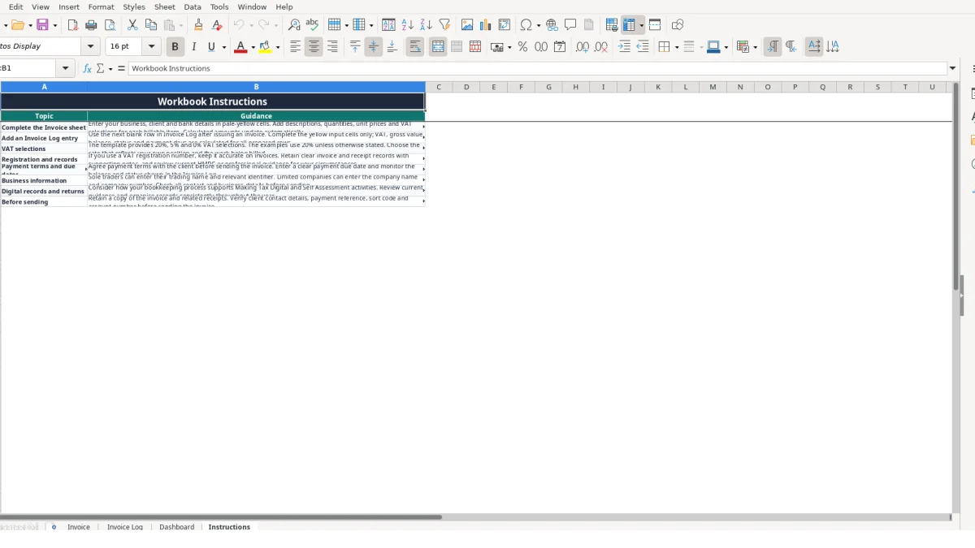
Task: Toggle center horizontally alignment
Action: pyautogui.click(x=314, y=47)
